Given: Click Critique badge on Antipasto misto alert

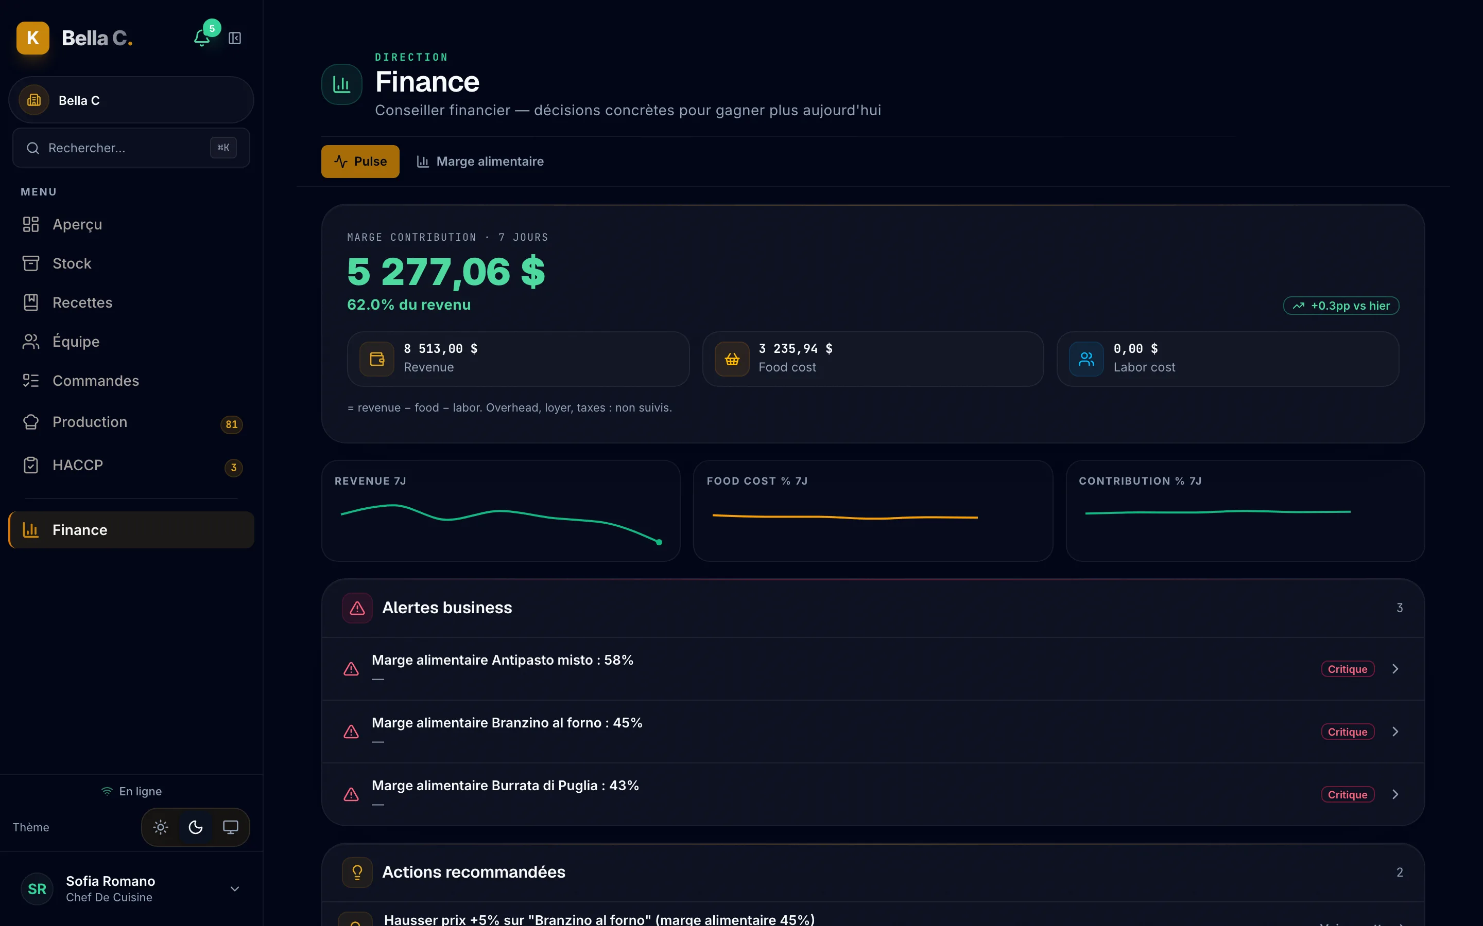Looking at the screenshot, I should 1348,669.
